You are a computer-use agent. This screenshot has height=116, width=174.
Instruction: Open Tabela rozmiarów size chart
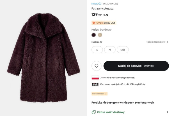coord(155,42)
